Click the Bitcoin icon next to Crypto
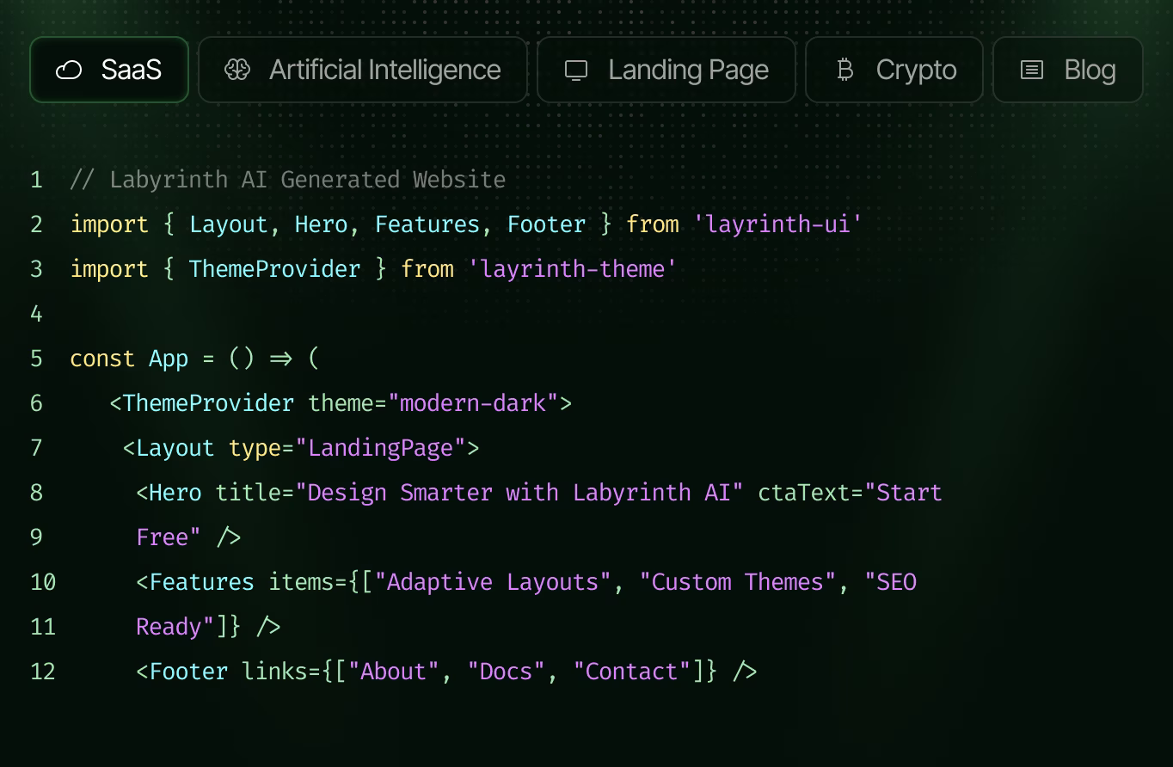 [x=845, y=69]
